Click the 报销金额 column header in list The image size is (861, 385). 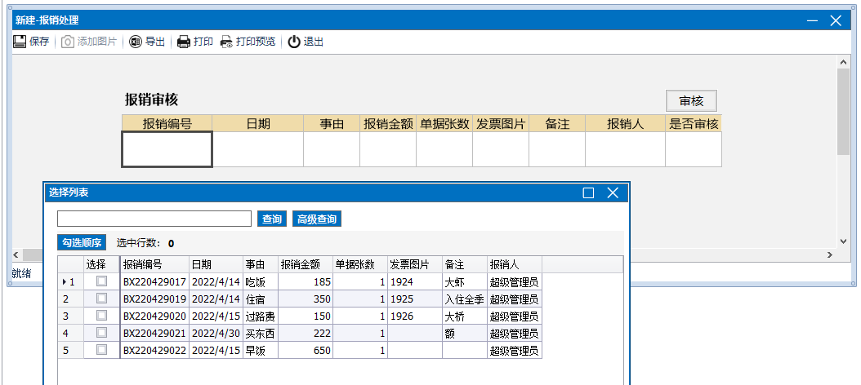[x=304, y=264]
